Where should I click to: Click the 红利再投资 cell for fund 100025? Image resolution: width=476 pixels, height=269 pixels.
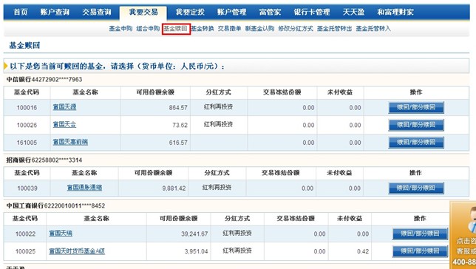pos(237,251)
